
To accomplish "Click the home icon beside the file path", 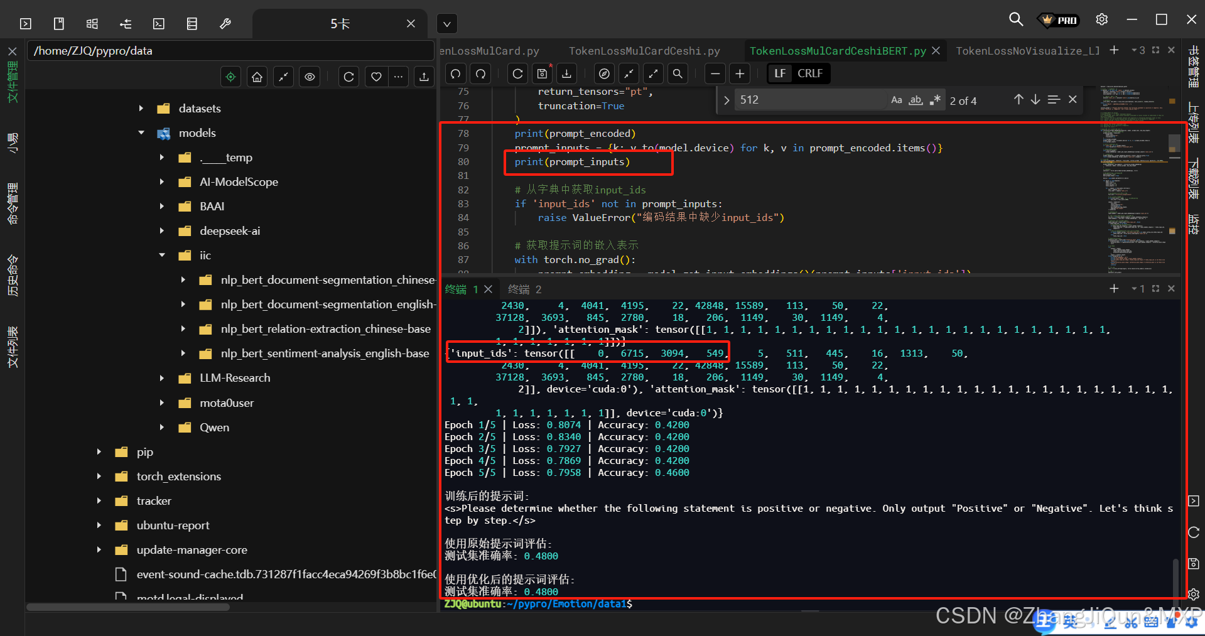I will (x=257, y=76).
